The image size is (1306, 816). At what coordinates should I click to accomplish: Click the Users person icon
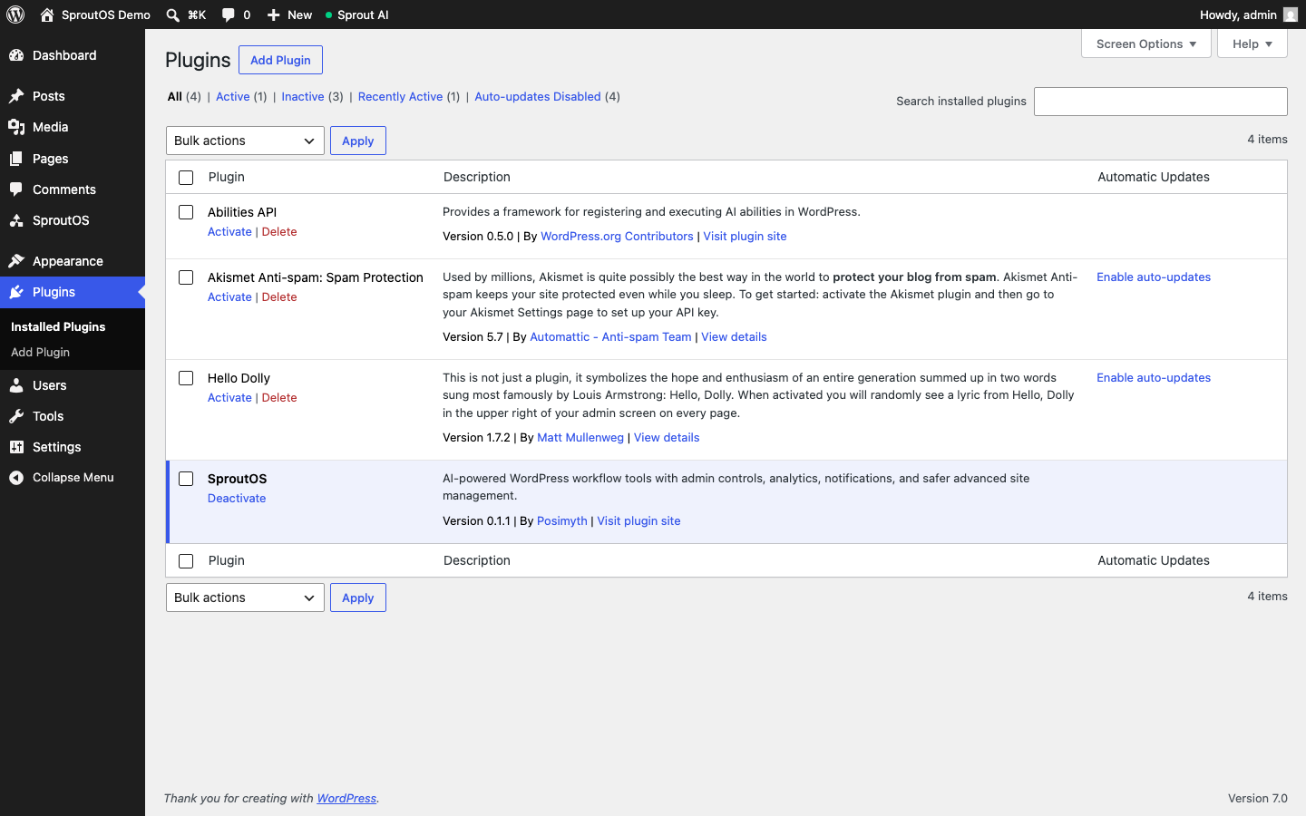(x=16, y=385)
